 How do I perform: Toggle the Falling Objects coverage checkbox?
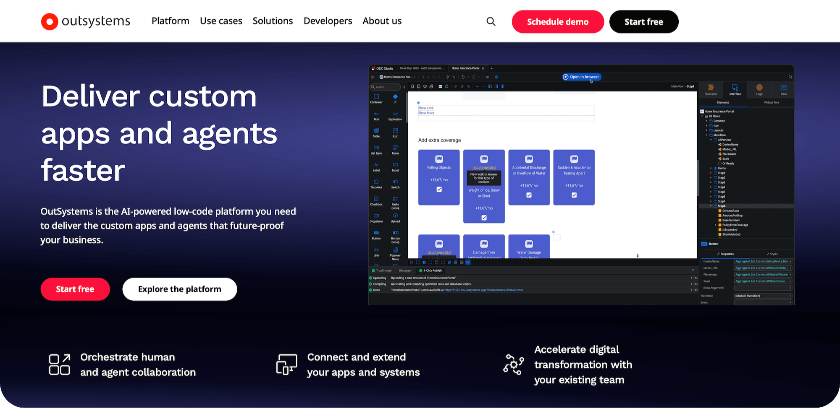pos(439,190)
